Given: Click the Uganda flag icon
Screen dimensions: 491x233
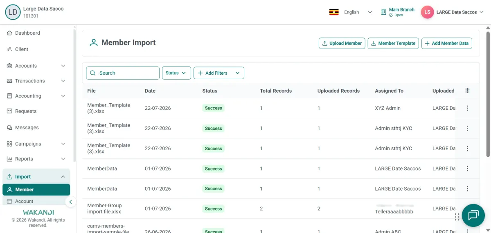Looking at the screenshot, I should 334,12.
